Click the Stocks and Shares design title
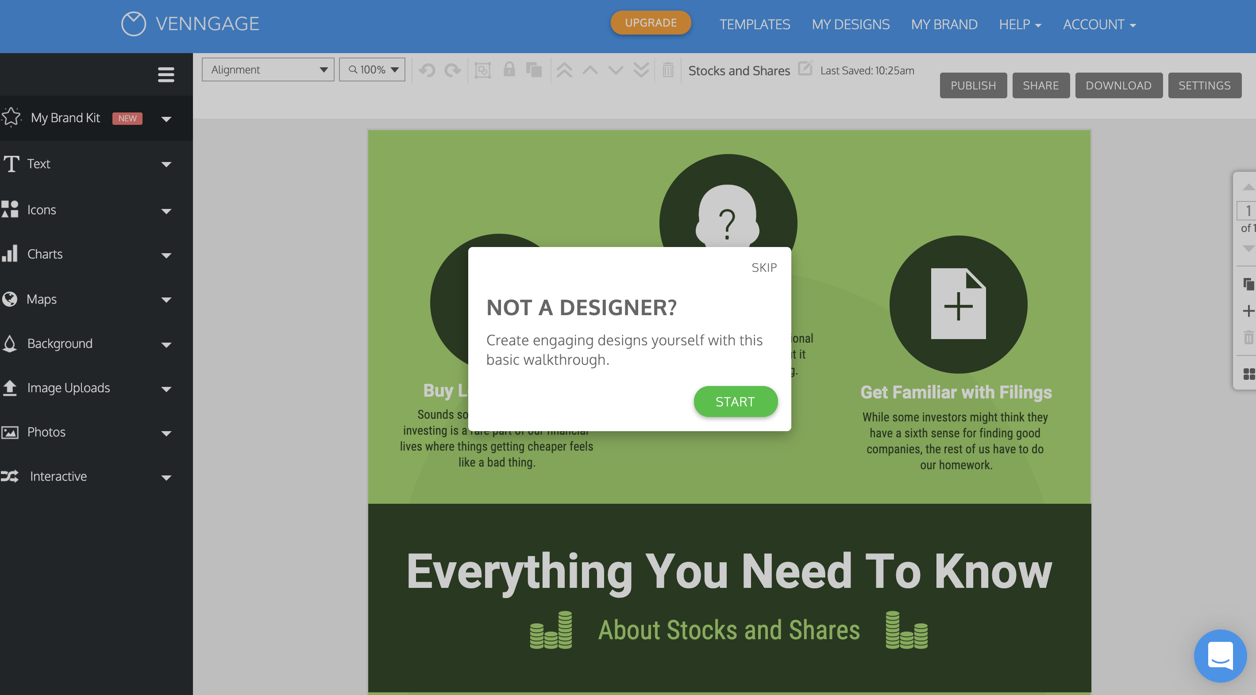Screen dimensions: 1256x695 coord(739,71)
